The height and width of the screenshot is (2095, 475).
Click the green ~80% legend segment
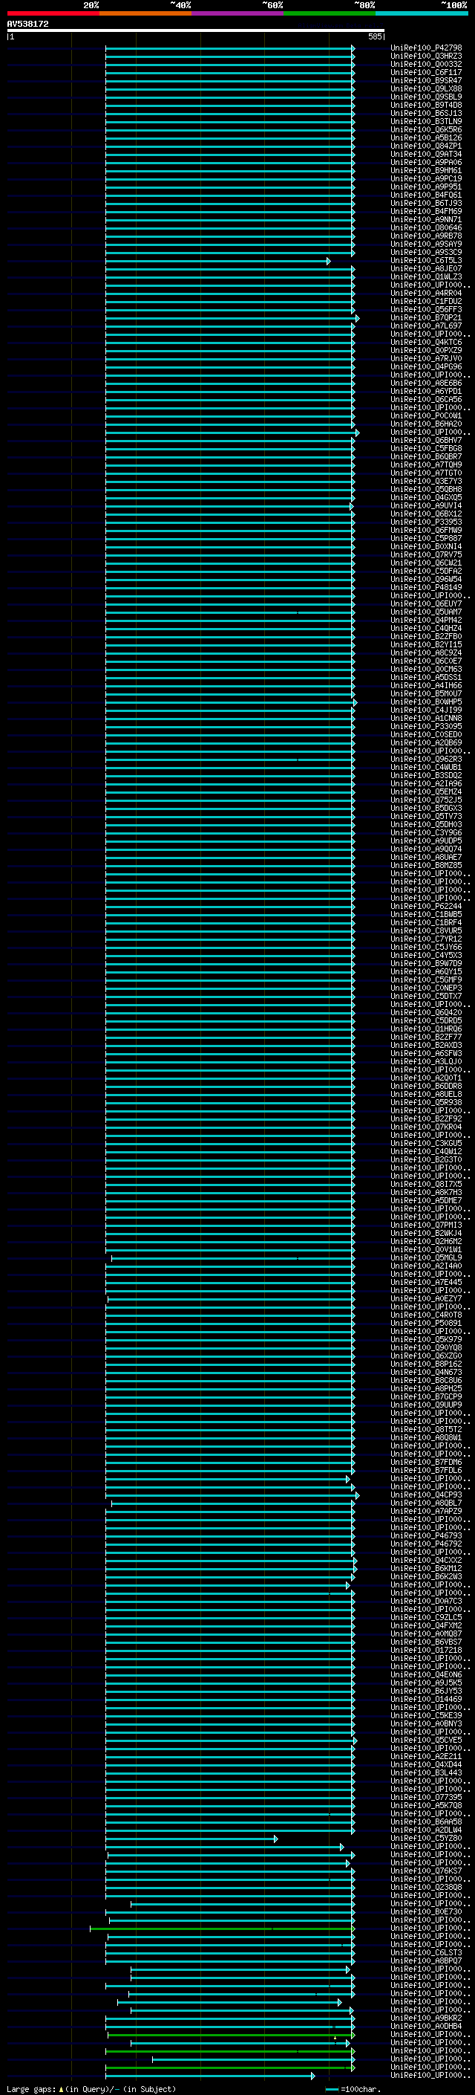click(x=330, y=14)
